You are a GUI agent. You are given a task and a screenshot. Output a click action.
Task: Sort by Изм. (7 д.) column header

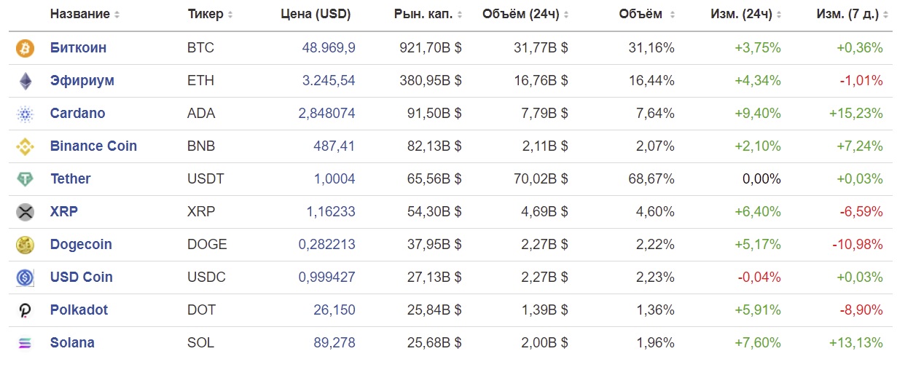[x=851, y=15]
